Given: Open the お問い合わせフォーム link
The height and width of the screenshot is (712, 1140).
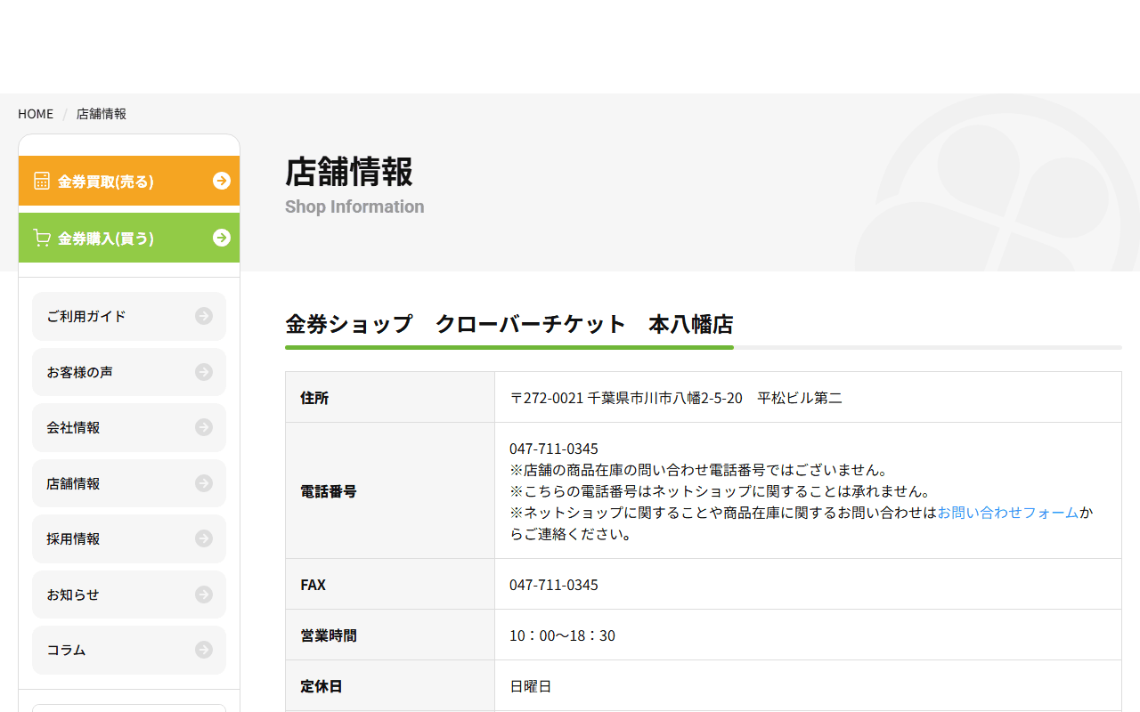Looking at the screenshot, I should click(x=1007, y=513).
